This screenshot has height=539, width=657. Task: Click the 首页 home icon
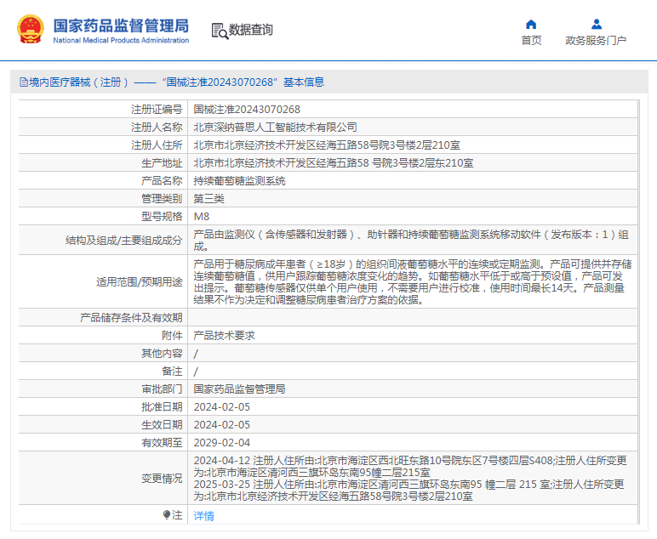(531, 25)
